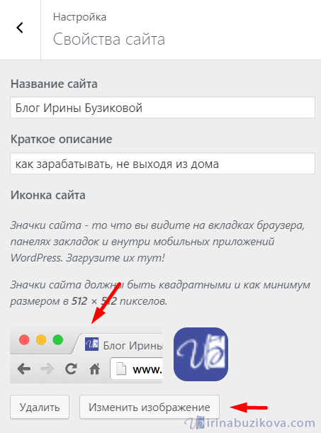Click the red close dot in browser preview
The height and width of the screenshot is (433, 321).
click(x=24, y=339)
